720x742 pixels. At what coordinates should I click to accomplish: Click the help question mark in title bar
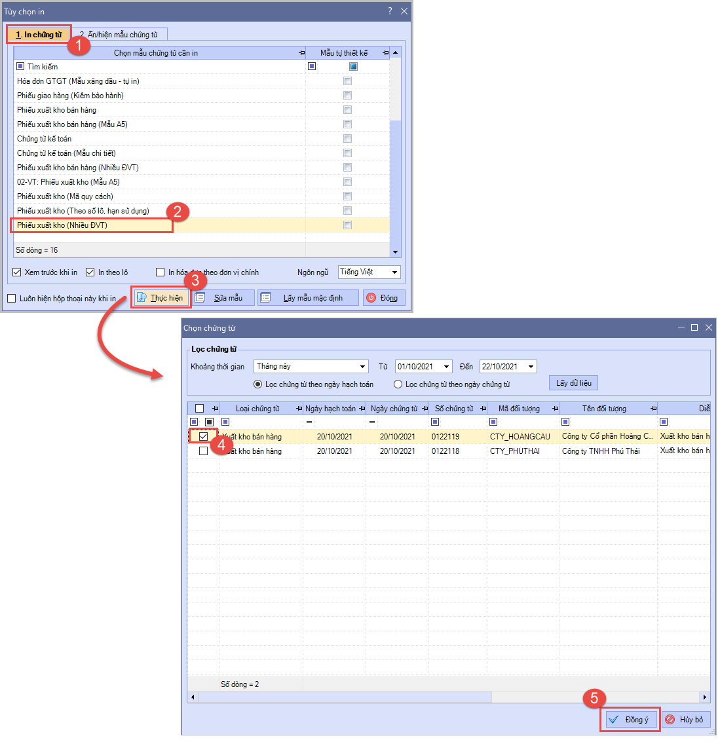tap(390, 11)
